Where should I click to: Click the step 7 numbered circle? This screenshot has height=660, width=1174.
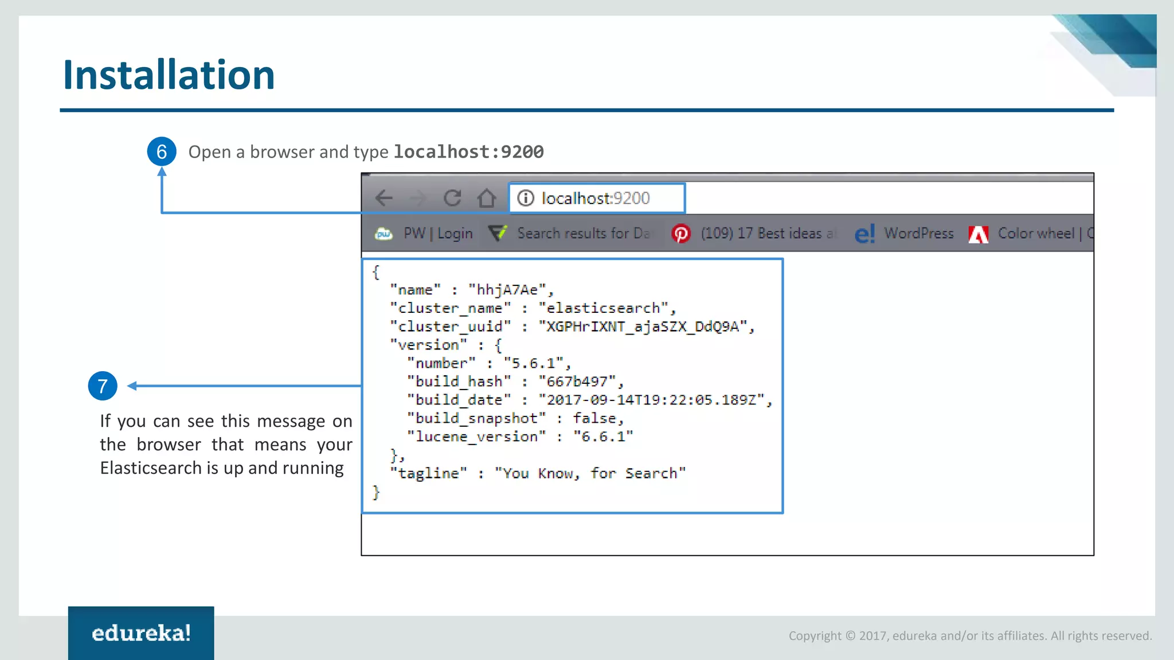pos(103,386)
